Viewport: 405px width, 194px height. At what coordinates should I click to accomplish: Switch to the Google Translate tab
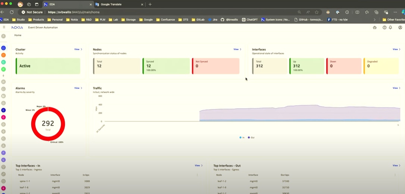click(119, 4)
